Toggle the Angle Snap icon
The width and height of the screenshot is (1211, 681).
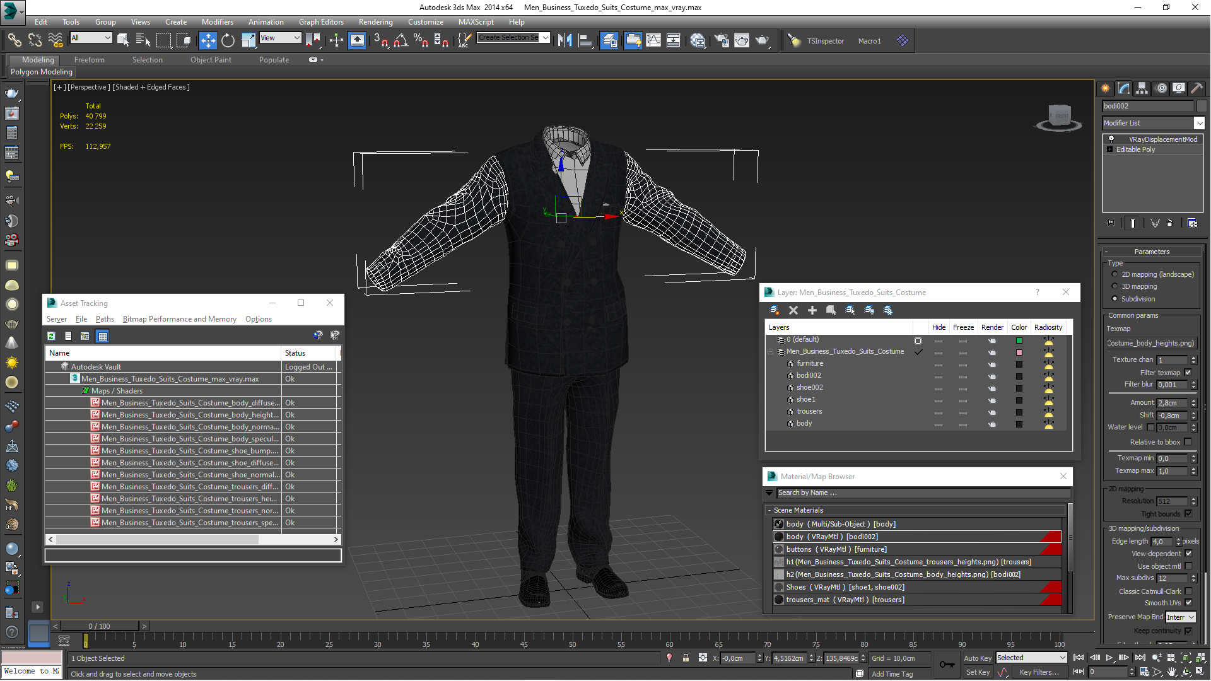(401, 40)
